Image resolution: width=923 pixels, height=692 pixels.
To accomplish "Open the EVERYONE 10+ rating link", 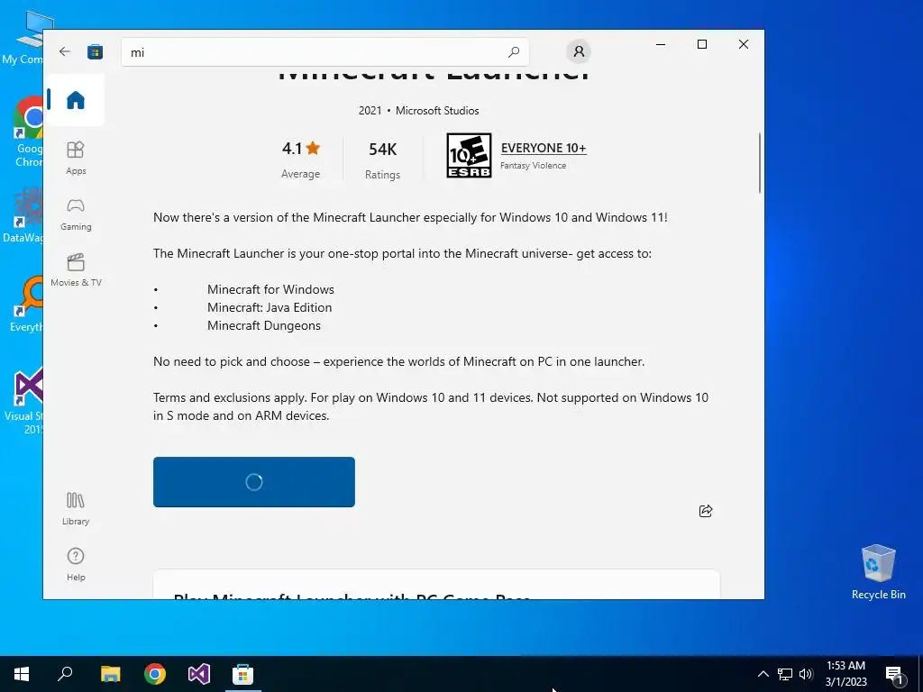I will tap(544, 148).
